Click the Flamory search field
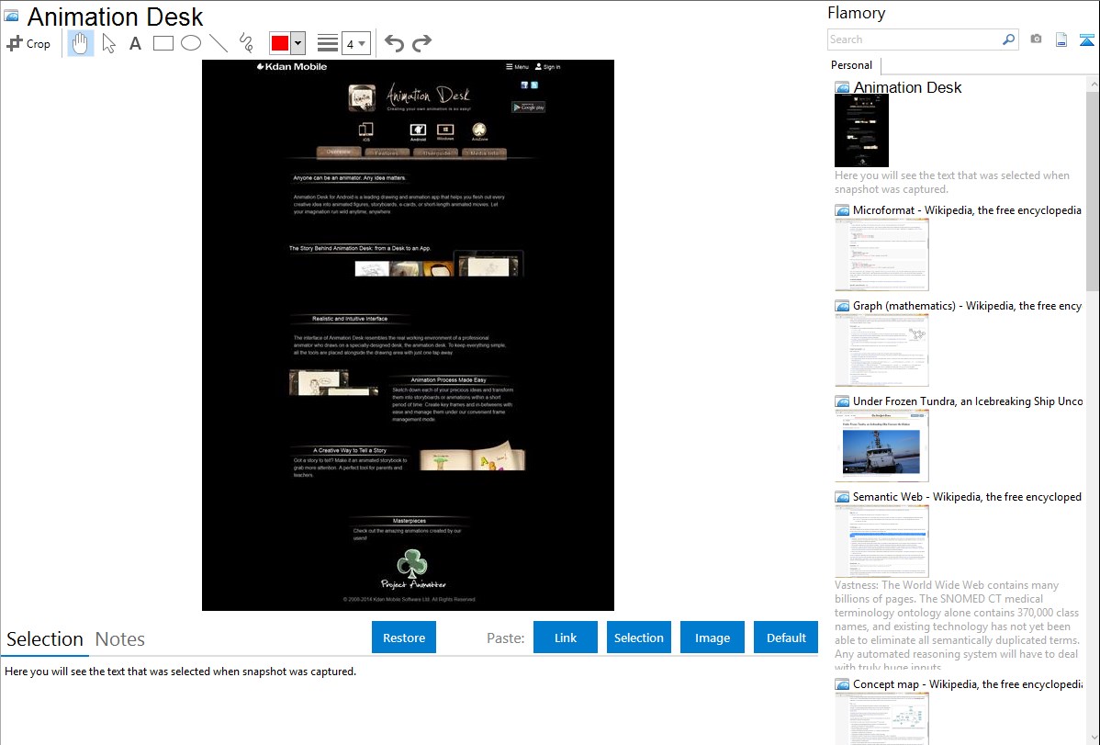The width and height of the screenshot is (1100, 745). pyautogui.click(x=915, y=40)
